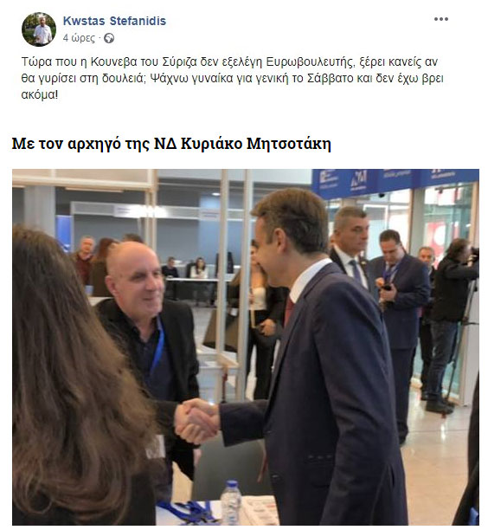Open Kwstas Stefanidis profile picture
The width and height of the screenshot is (488, 530).
tap(39, 29)
